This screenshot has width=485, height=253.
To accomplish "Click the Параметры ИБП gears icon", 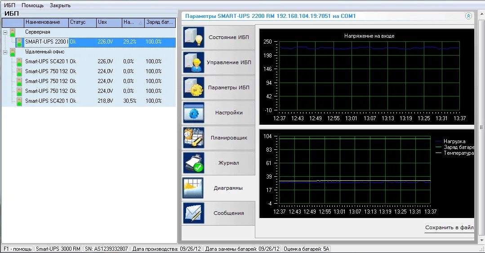I will point(193,87).
